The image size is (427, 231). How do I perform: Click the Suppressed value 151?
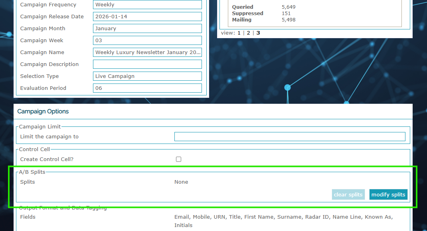tap(286, 13)
